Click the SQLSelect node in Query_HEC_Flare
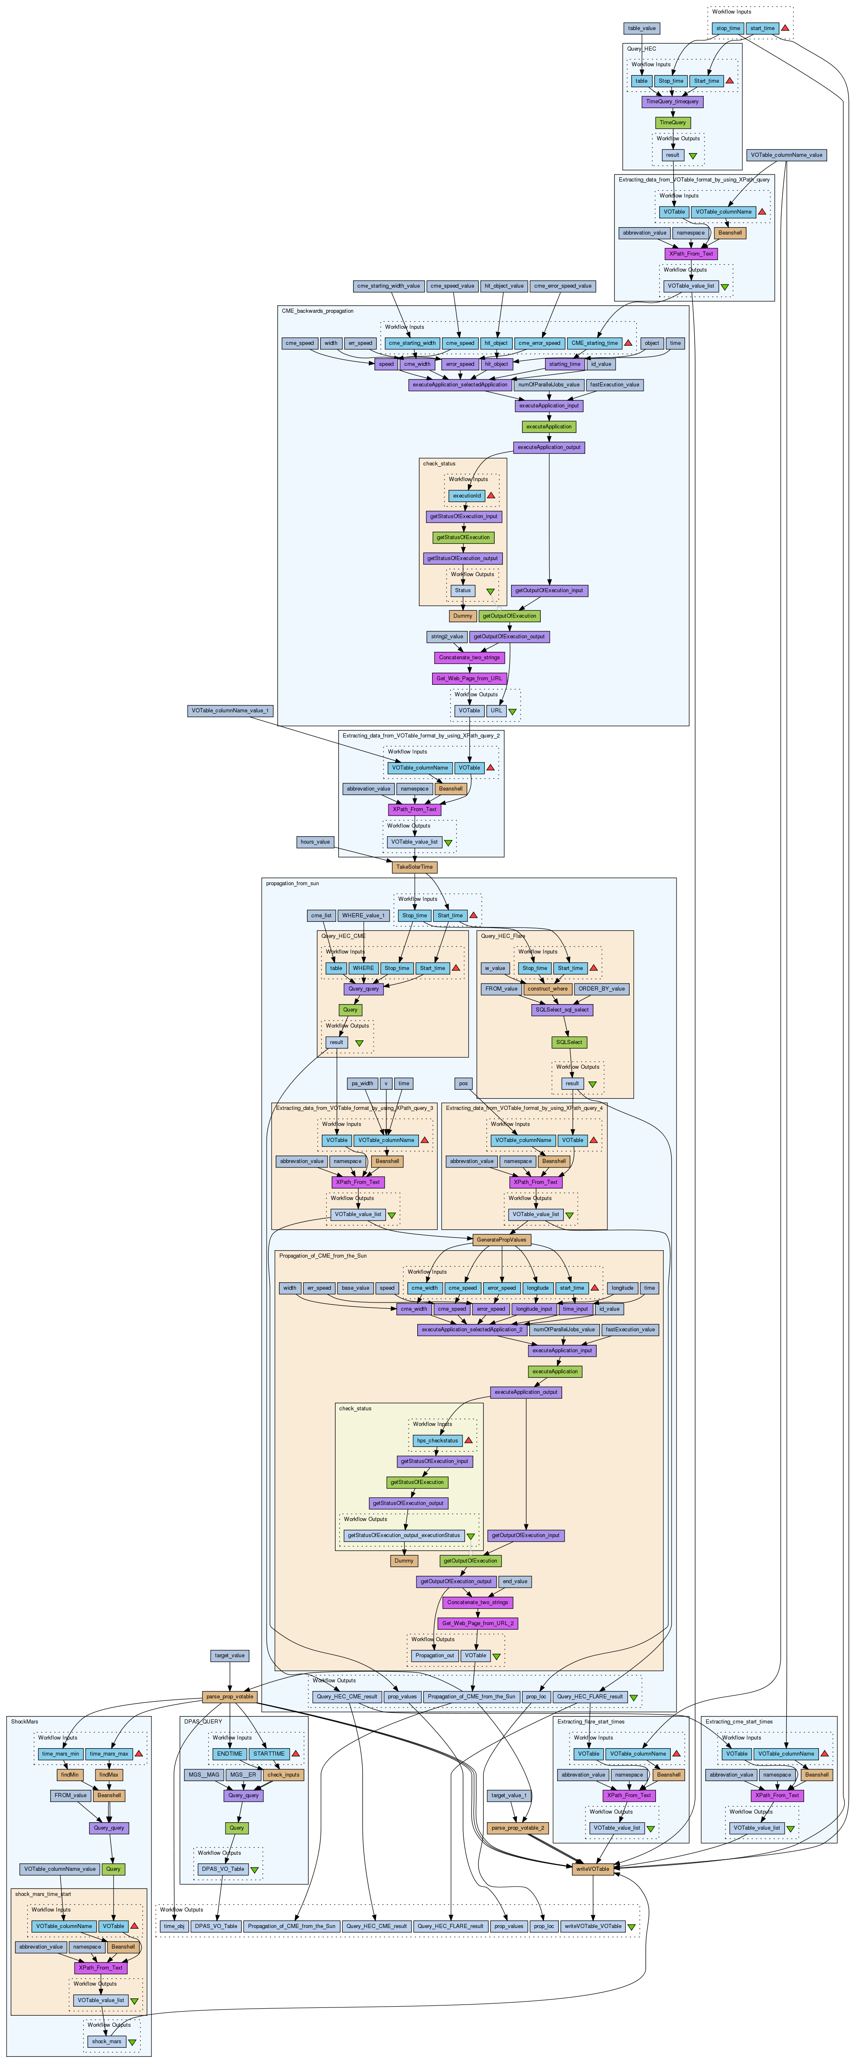Image resolution: width=851 pixels, height=2063 pixels. point(569,1042)
